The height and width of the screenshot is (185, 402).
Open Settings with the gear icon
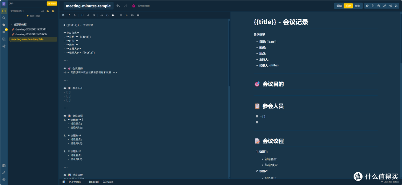pos(4,180)
